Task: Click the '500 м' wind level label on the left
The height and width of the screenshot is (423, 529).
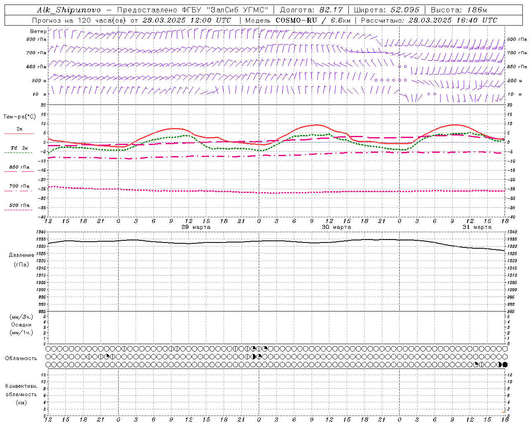Action: [39, 81]
